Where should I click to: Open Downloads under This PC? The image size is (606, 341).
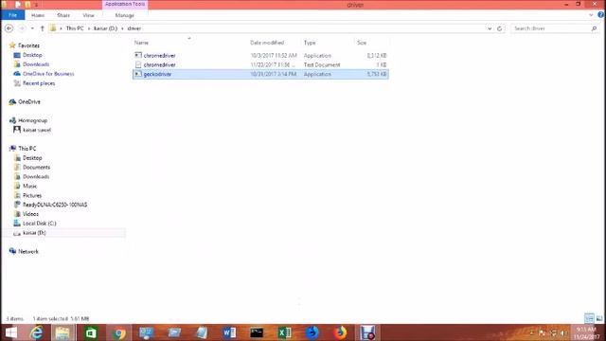(x=36, y=177)
